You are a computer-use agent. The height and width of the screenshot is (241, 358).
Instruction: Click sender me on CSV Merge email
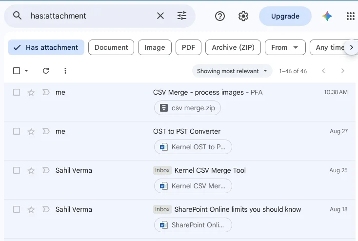pyautogui.click(x=60, y=93)
